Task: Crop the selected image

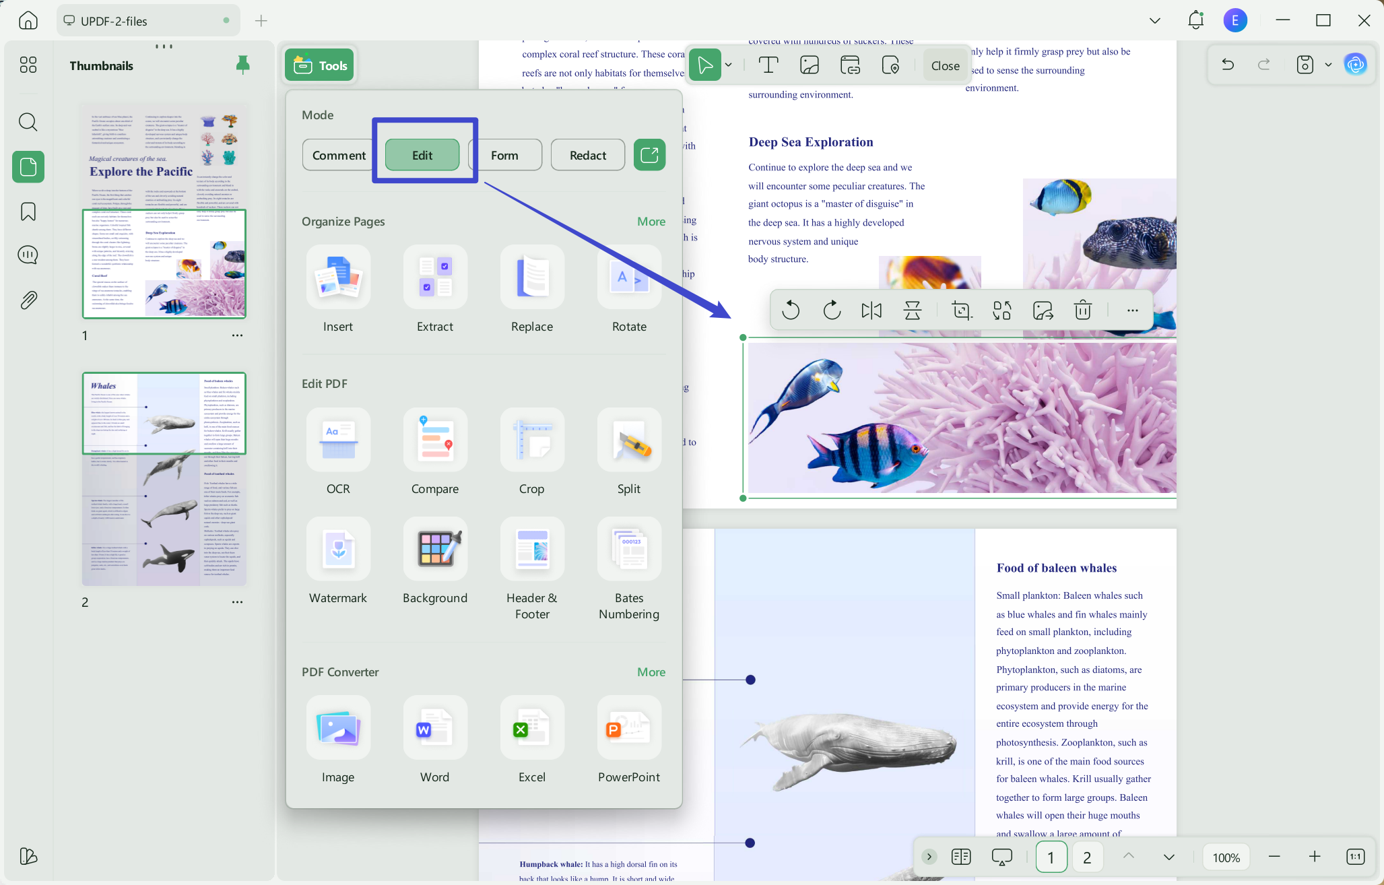Action: [x=961, y=310]
